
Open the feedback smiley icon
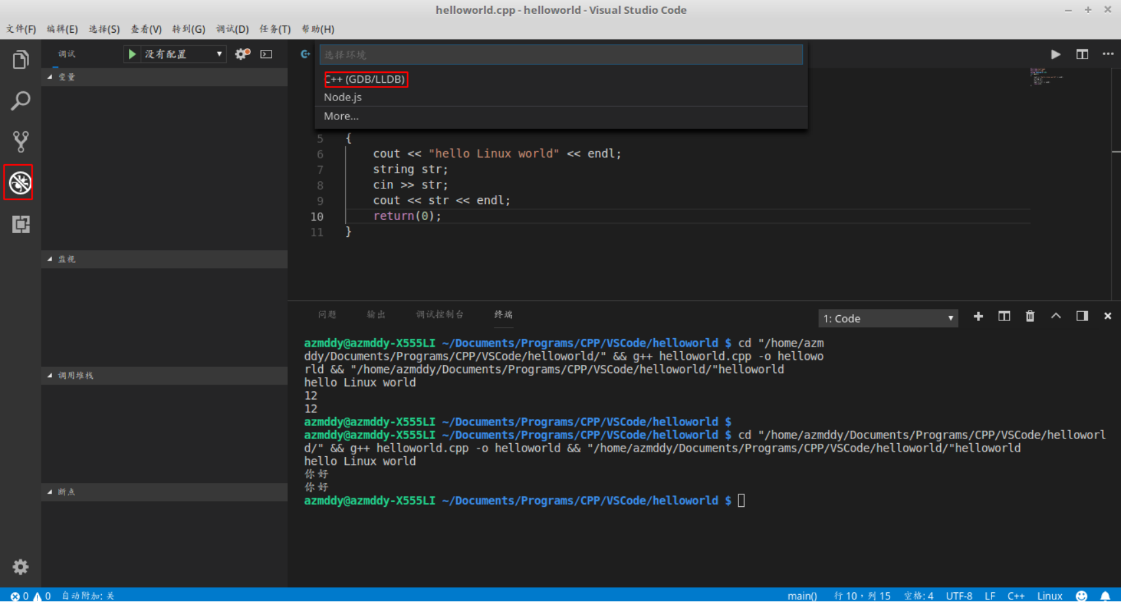1082,595
